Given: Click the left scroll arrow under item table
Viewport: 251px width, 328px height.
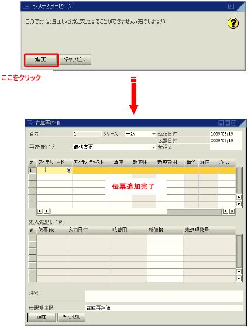Looking at the screenshot, I should 40,211.
